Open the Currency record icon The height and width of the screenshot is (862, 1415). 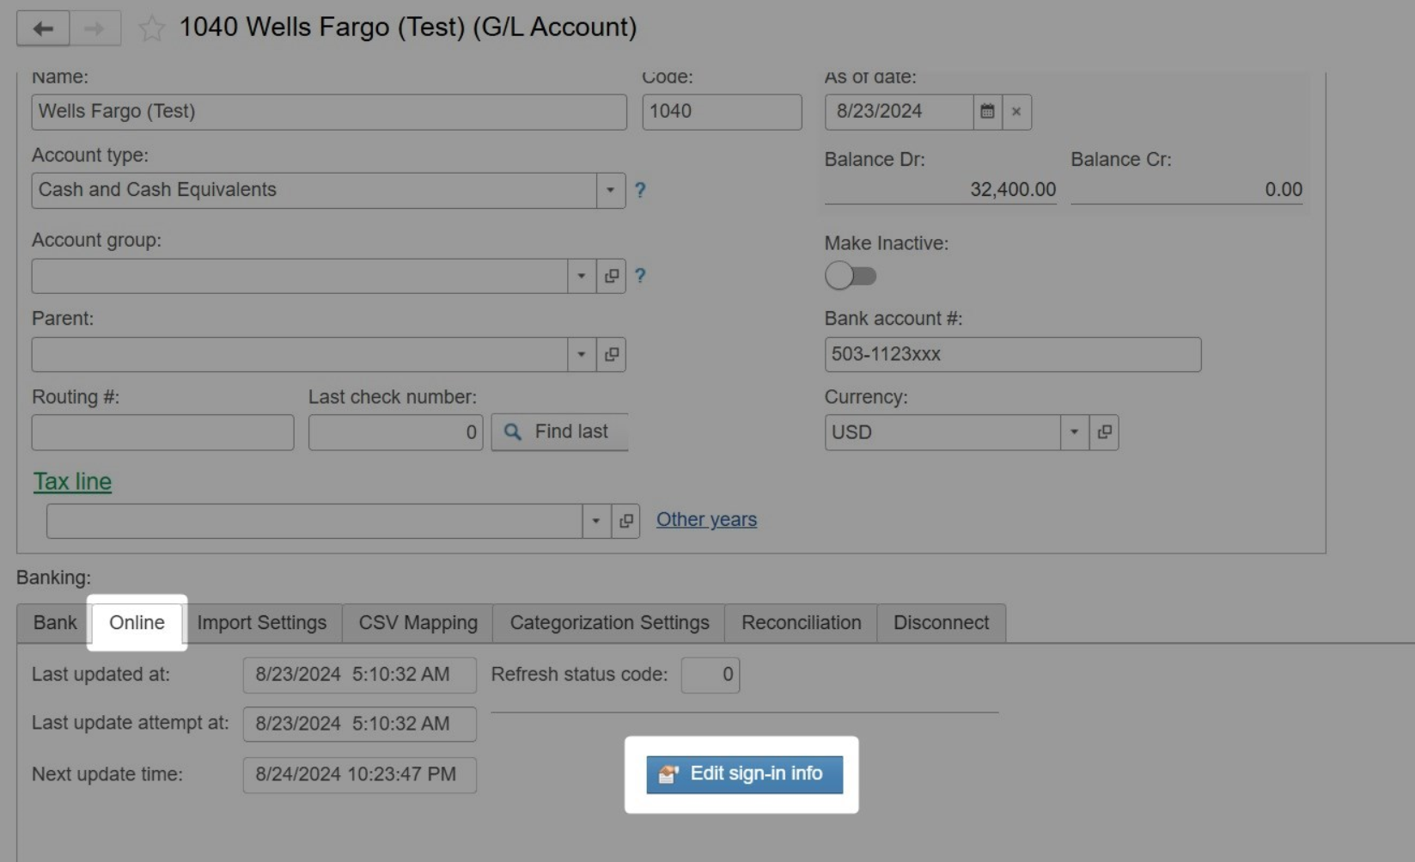click(x=1104, y=432)
